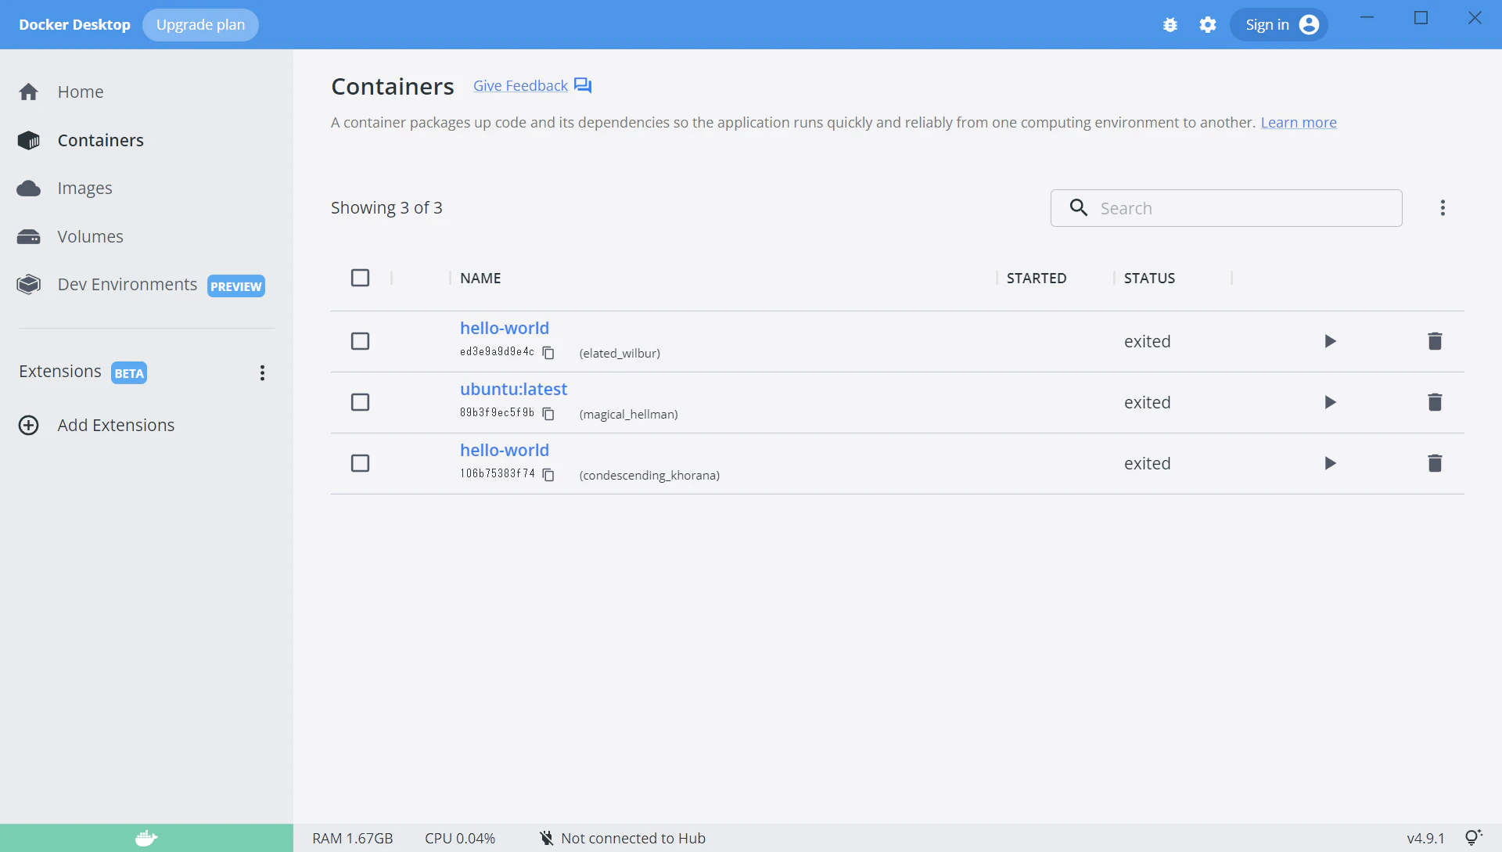Click the Upgrade plan button
The image size is (1502, 852).
coord(200,25)
